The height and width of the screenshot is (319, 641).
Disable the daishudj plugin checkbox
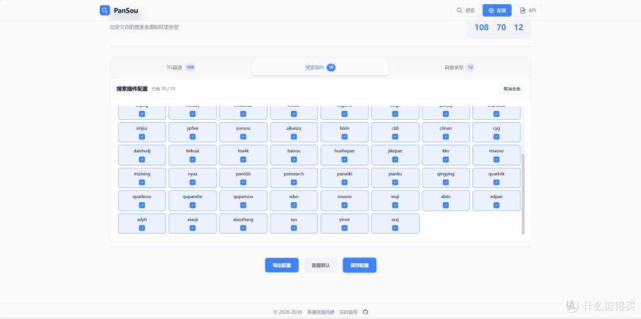pos(142,159)
